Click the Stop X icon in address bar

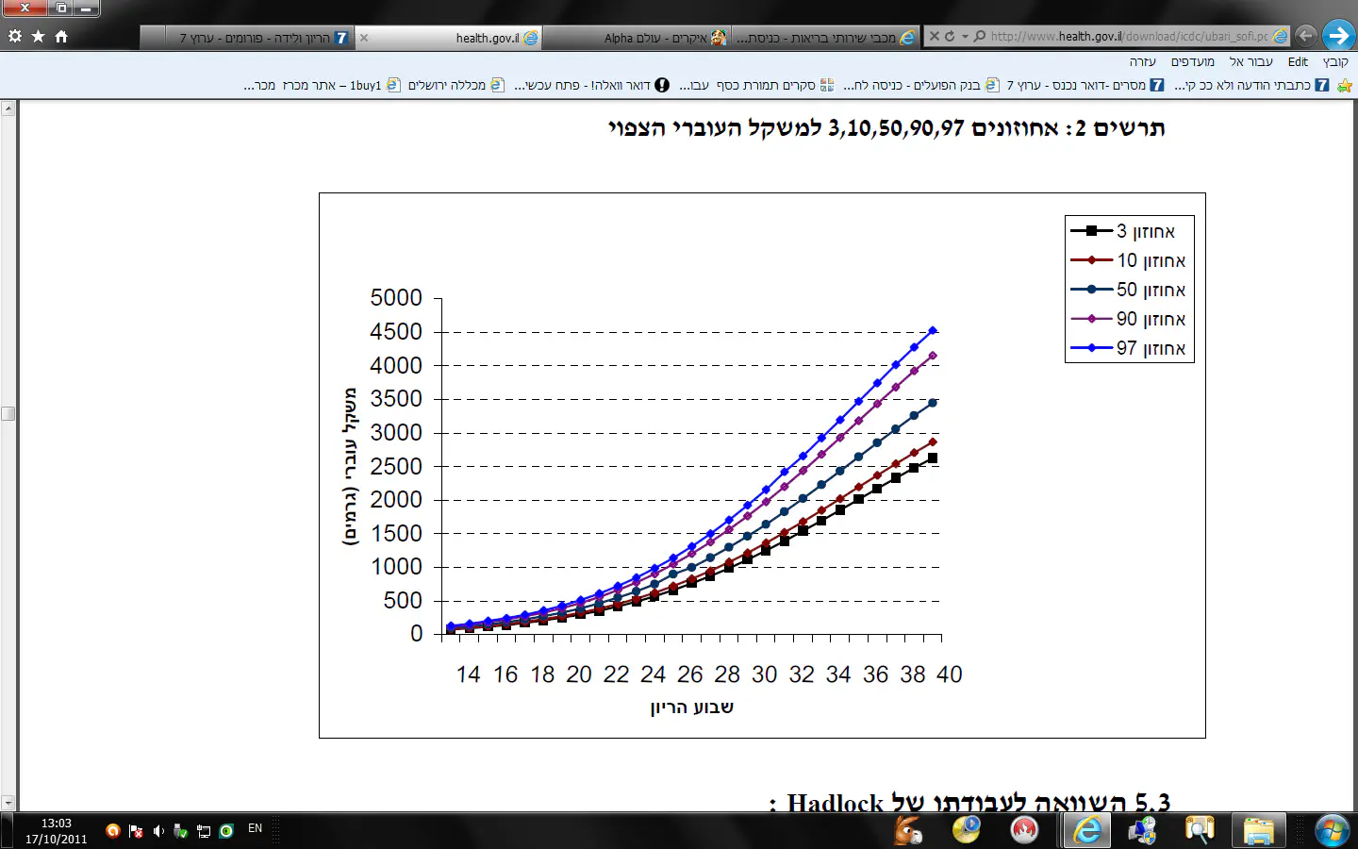(934, 36)
